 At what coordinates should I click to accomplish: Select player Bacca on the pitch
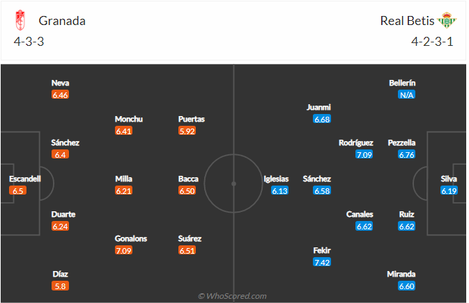[x=188, y=179]
